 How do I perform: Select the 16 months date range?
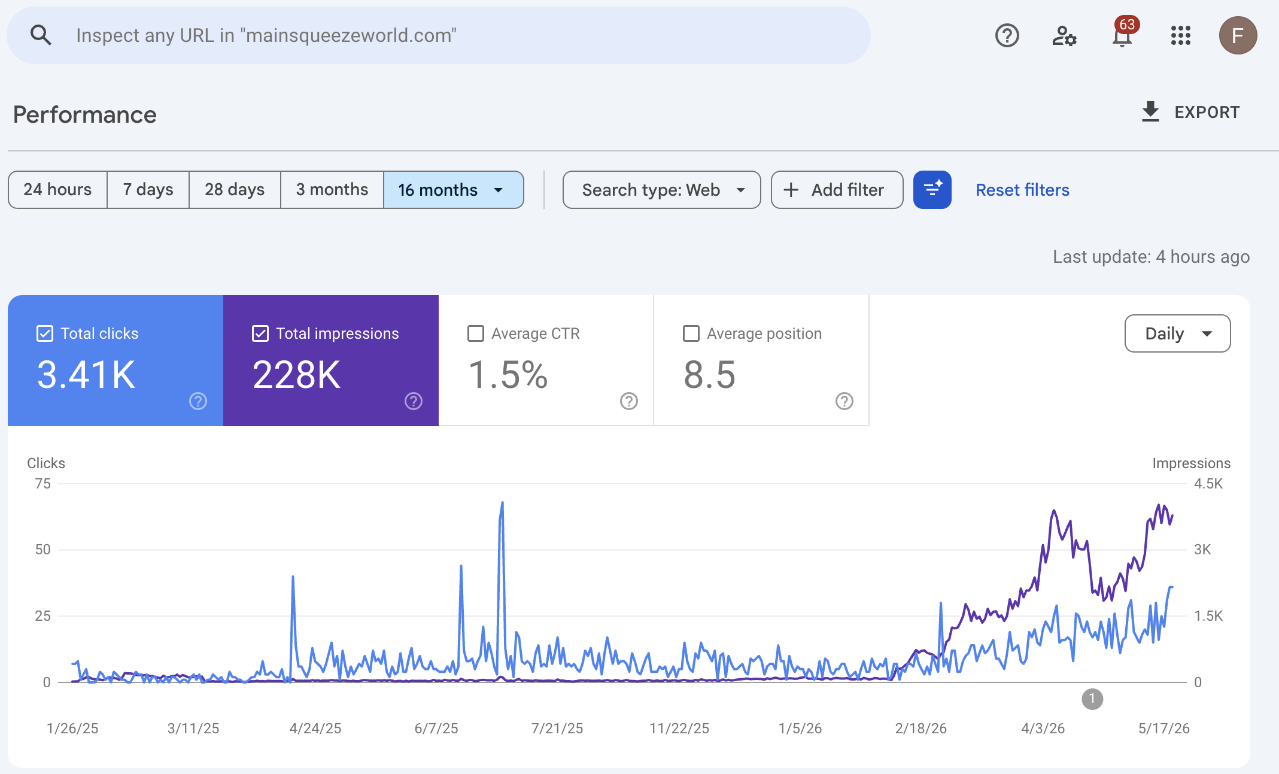click(x=453, y=190)
